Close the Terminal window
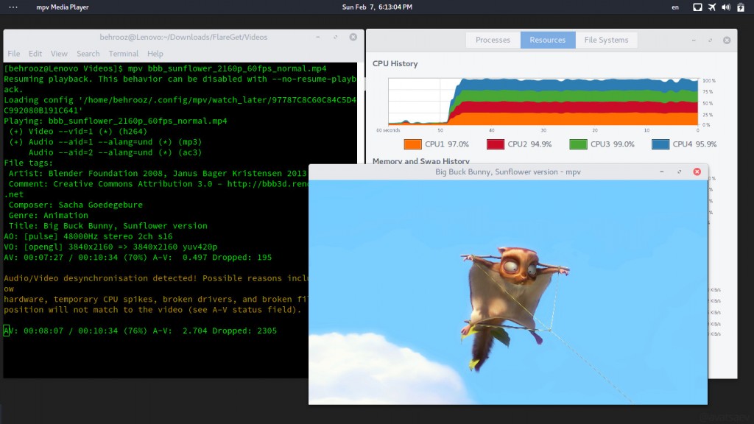Image resolution: width=754 pixels, height=424 pixels. coord(353,37)
